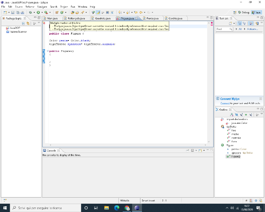Save the current file with Save icon

[x=13, y=12]
